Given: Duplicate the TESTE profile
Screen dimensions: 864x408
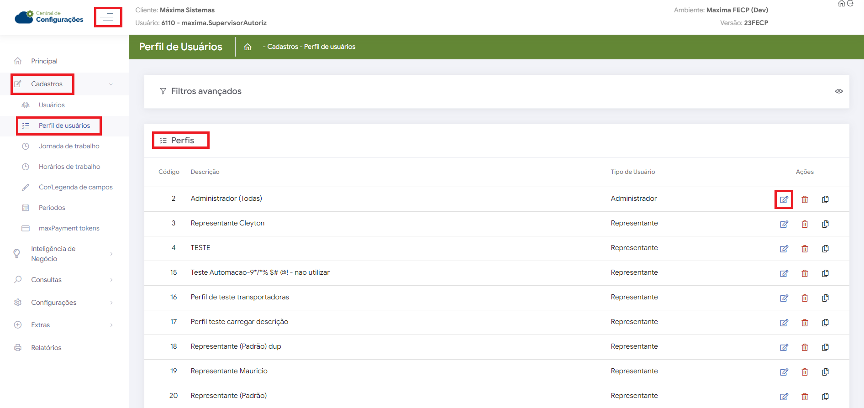Looking at the screenshot, I should pos(825,249).
